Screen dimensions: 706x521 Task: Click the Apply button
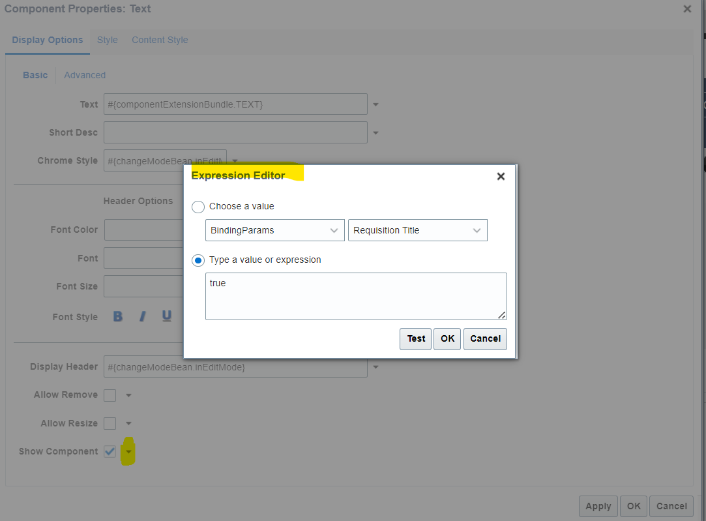598,506
